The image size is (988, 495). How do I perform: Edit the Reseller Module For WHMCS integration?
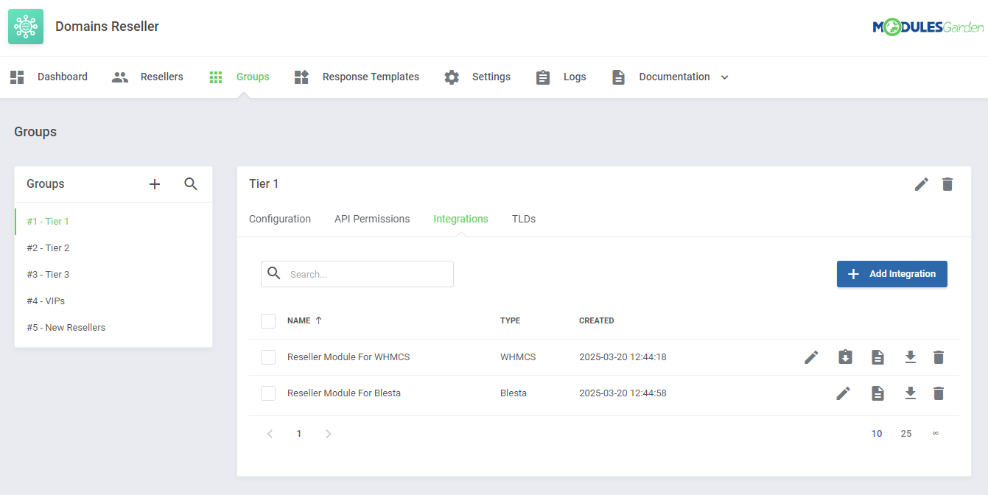tap(811, 357)
